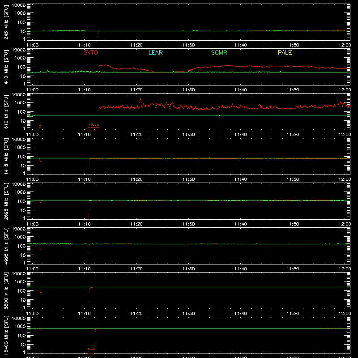358x358 pixels.
Task: Select the 610 MHz [SFU] axis title
Action: tap(6, 111)
